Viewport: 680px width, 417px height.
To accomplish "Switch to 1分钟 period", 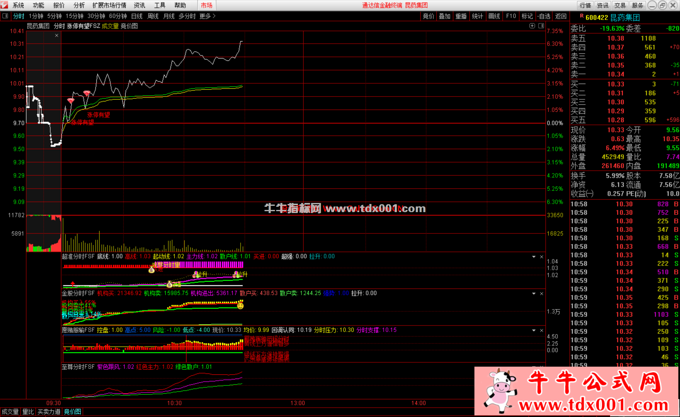I will (x=36, y=16).
